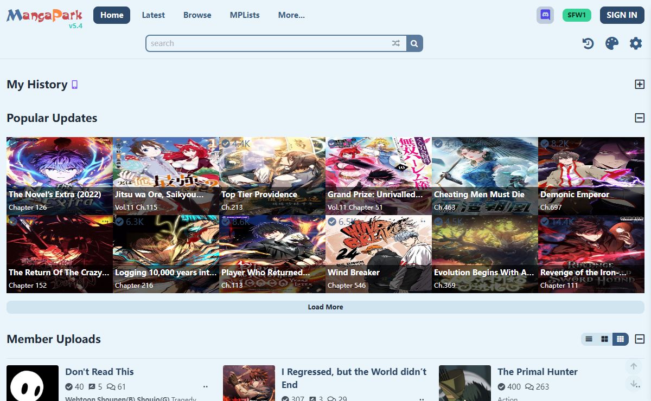
Task: Open The Novel's Extra (2022) cover
Action: click(x=60, y=176)
